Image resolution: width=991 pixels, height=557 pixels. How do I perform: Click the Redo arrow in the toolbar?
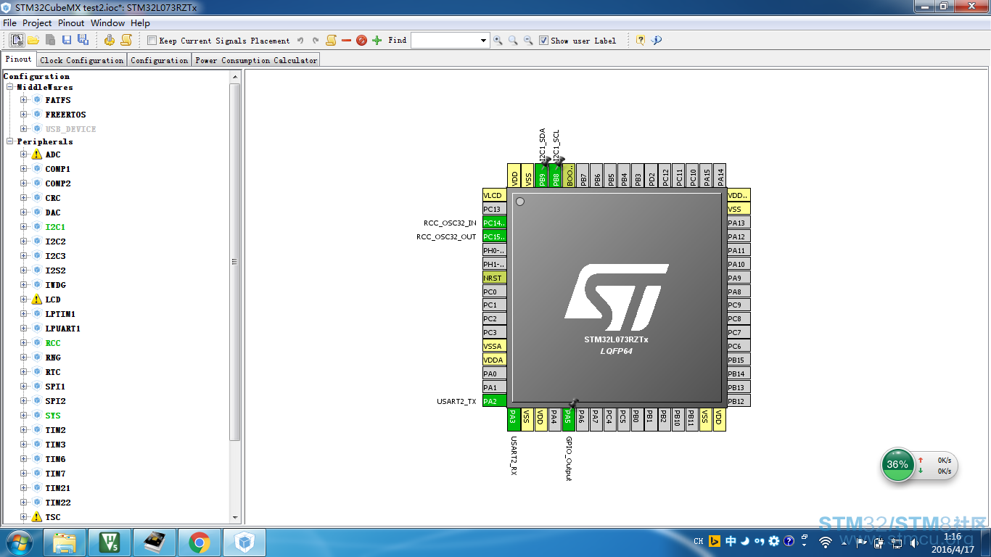click(316, 41)
